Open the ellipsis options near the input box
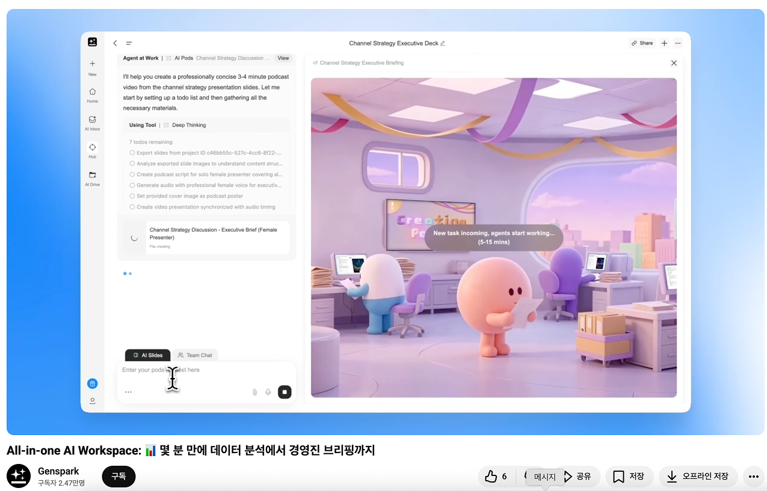767x491 pixels. coord(128,391)
